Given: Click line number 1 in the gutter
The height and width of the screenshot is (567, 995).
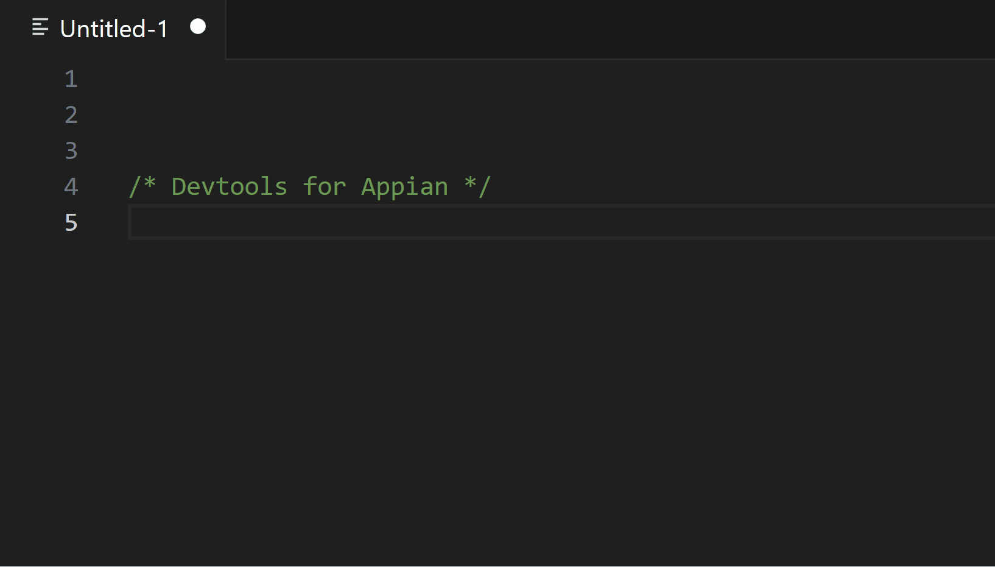Looking at the screenshot, I should pyautogui.click(x=71, y=79).
